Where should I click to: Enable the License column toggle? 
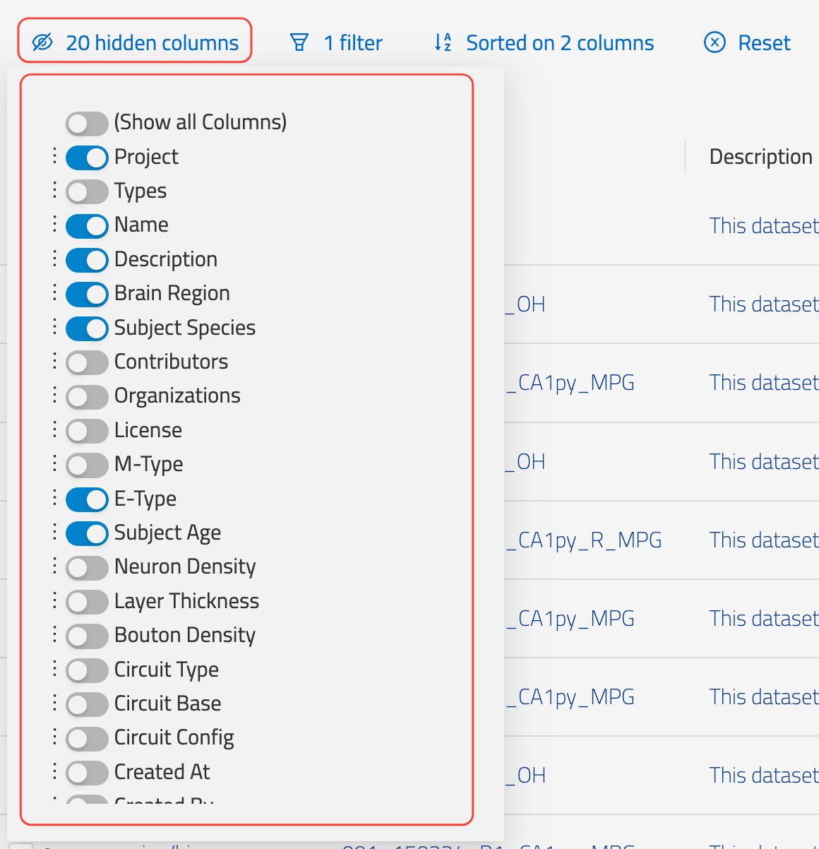point(87,431)
